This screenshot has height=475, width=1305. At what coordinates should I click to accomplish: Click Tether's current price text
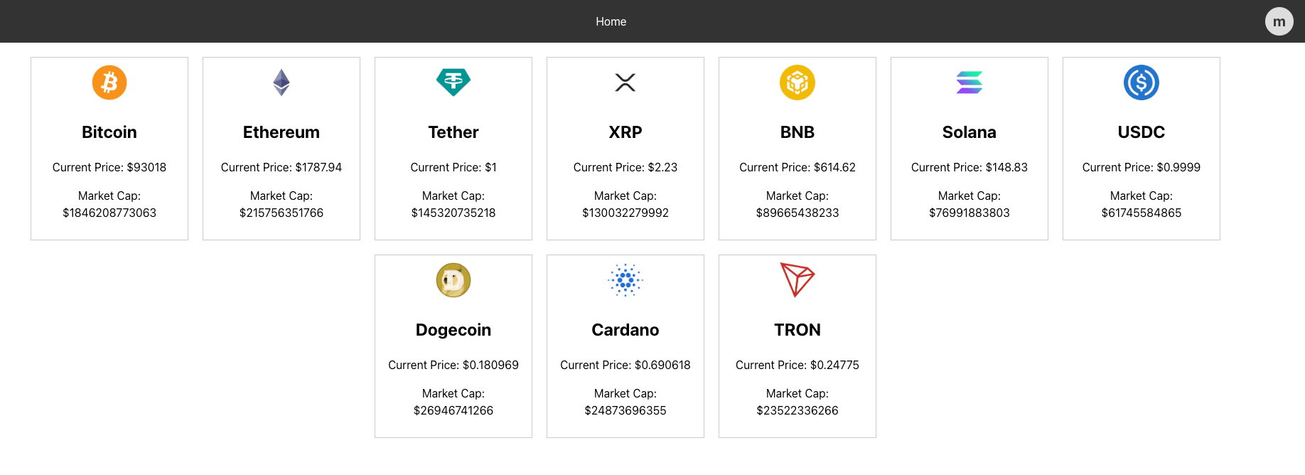[453, 167]
